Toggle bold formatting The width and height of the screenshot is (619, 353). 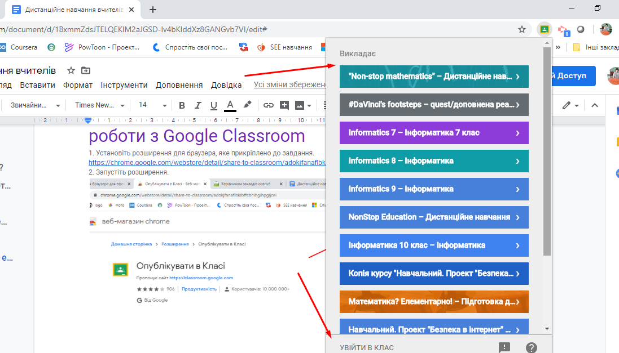click(x=182, y=105)
